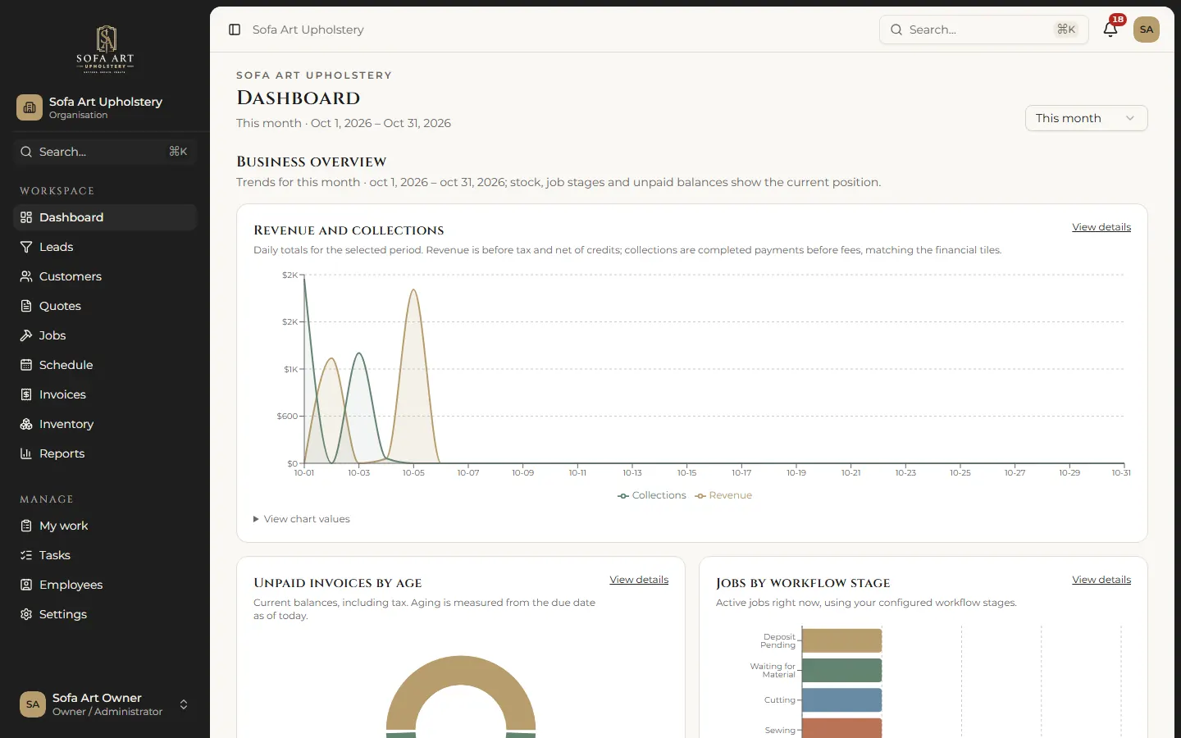Expand View chart values disclosure
Viewport: 1181px width, 738px height.
tap(302, 519)
